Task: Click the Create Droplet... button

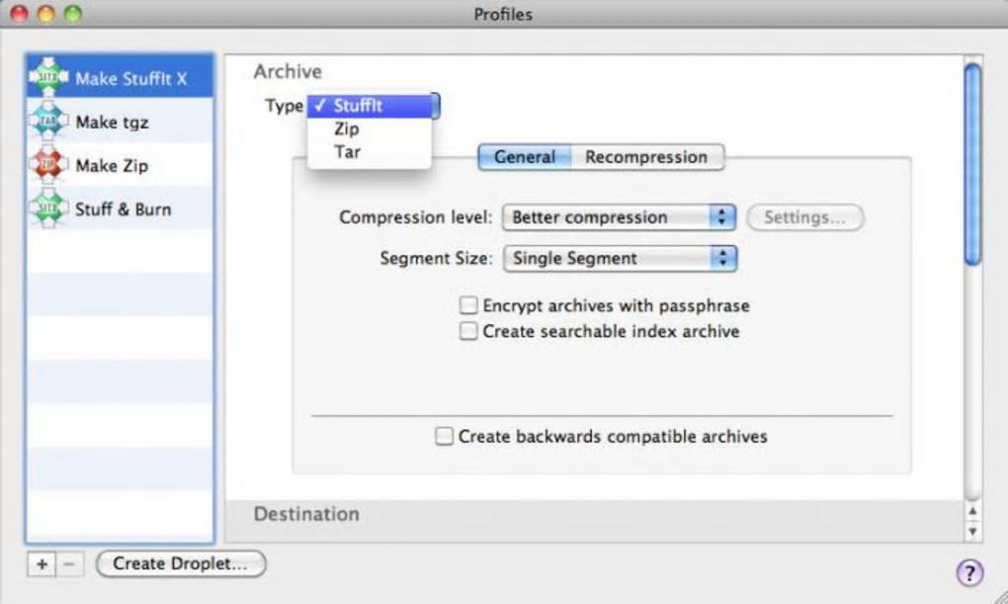Action: point(181,563)
